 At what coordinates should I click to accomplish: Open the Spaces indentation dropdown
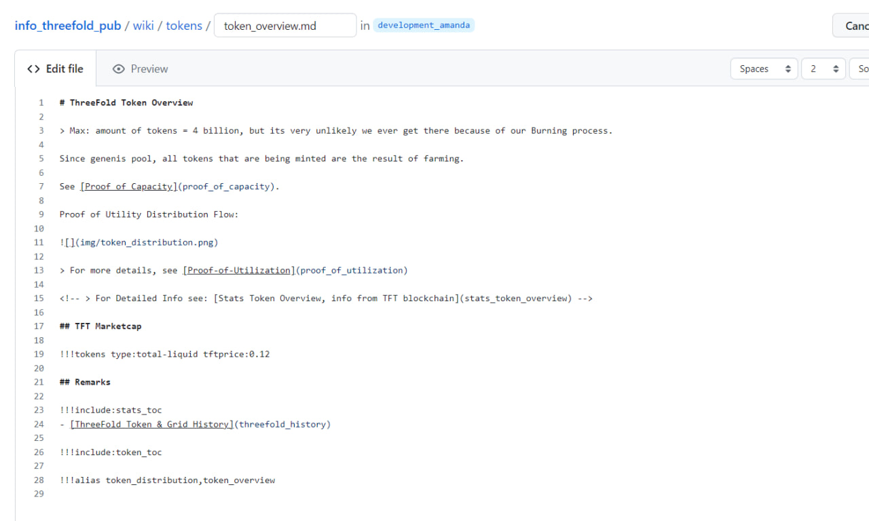[763, 69]
